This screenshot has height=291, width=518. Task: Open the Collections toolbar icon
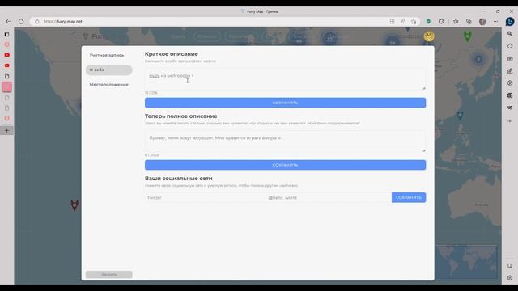469,22
